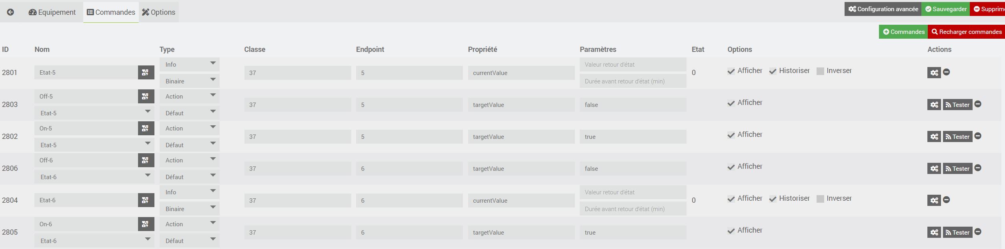Open icon picker for Etat-5 name
Image resolution: width=1005 pixels, height=249 pixels.
pyautogui.click(x=146, y=73)
